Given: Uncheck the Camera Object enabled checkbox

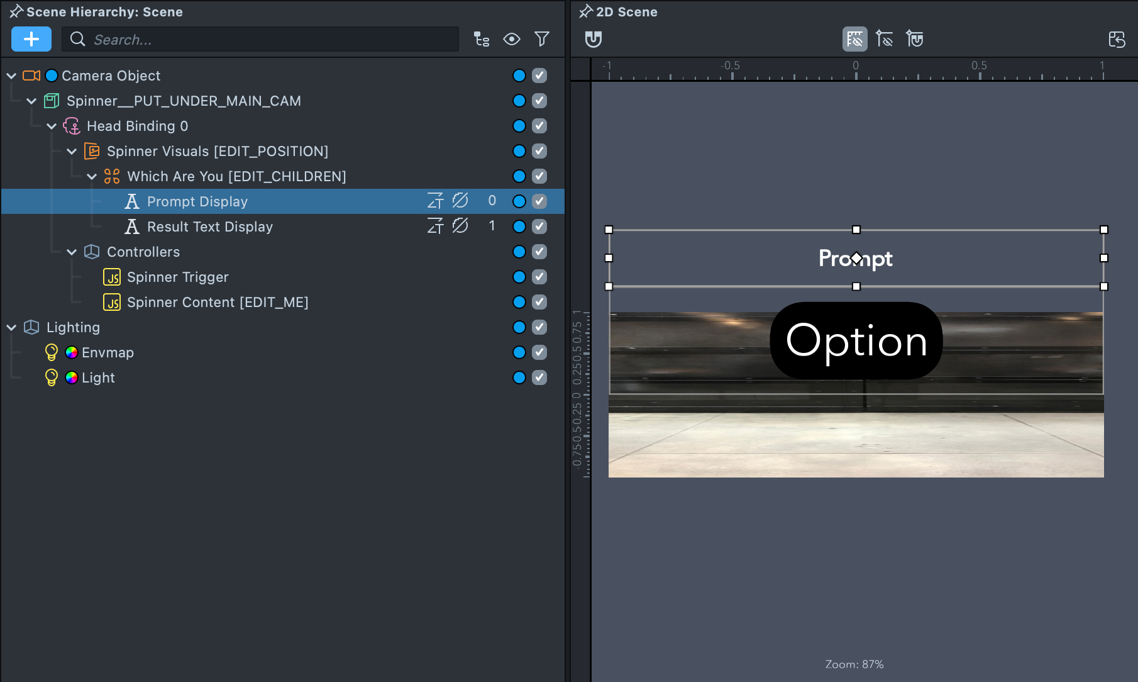Looking at the screenshot, I should (539, 75).
